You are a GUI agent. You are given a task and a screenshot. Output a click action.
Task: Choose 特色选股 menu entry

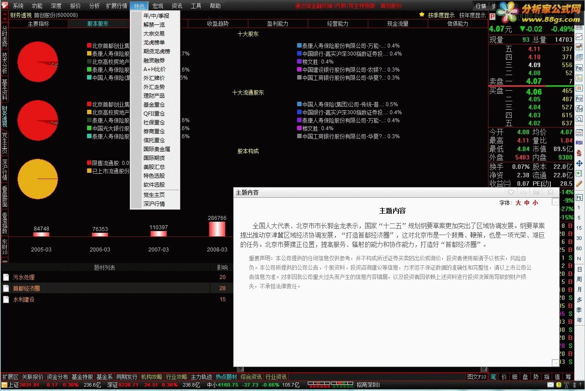[154, 176]
